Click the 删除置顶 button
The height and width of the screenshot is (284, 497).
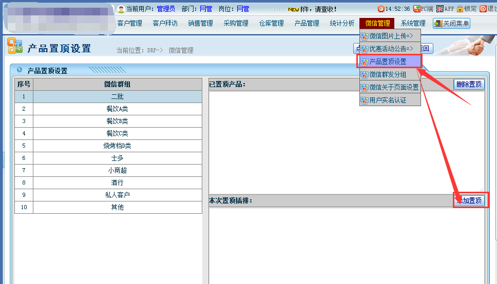(469, 84)
